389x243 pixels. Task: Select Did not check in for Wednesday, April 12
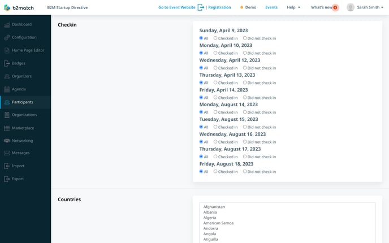click(245, 68)
